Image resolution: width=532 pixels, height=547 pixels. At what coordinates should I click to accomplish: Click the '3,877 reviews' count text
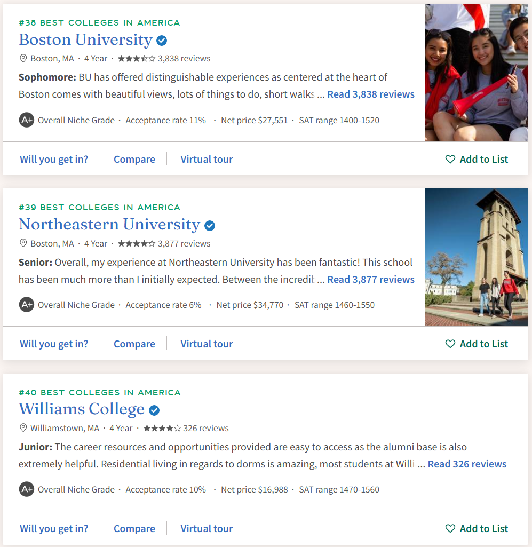point(184,243)
